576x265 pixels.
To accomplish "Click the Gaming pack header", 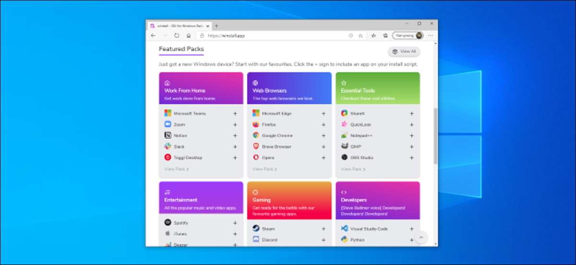I will point(289,200).
